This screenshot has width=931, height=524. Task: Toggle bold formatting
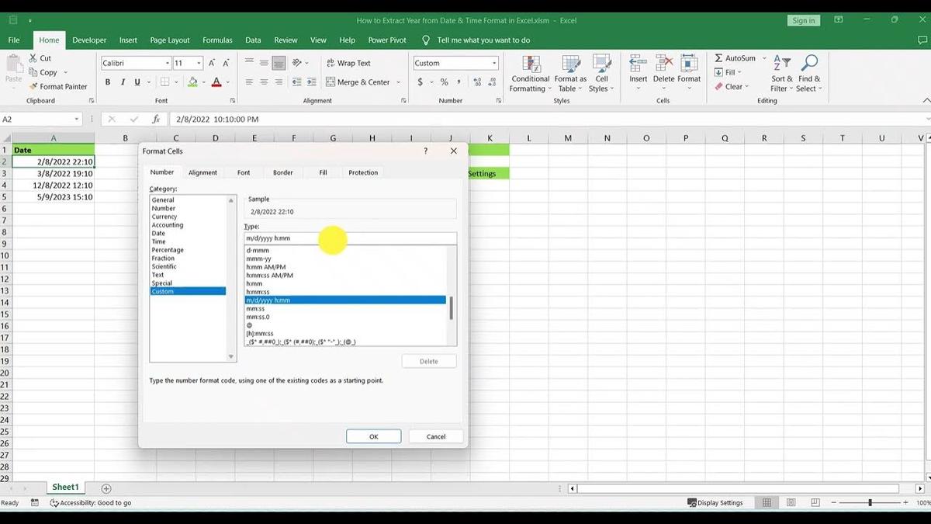coord(108,81)
